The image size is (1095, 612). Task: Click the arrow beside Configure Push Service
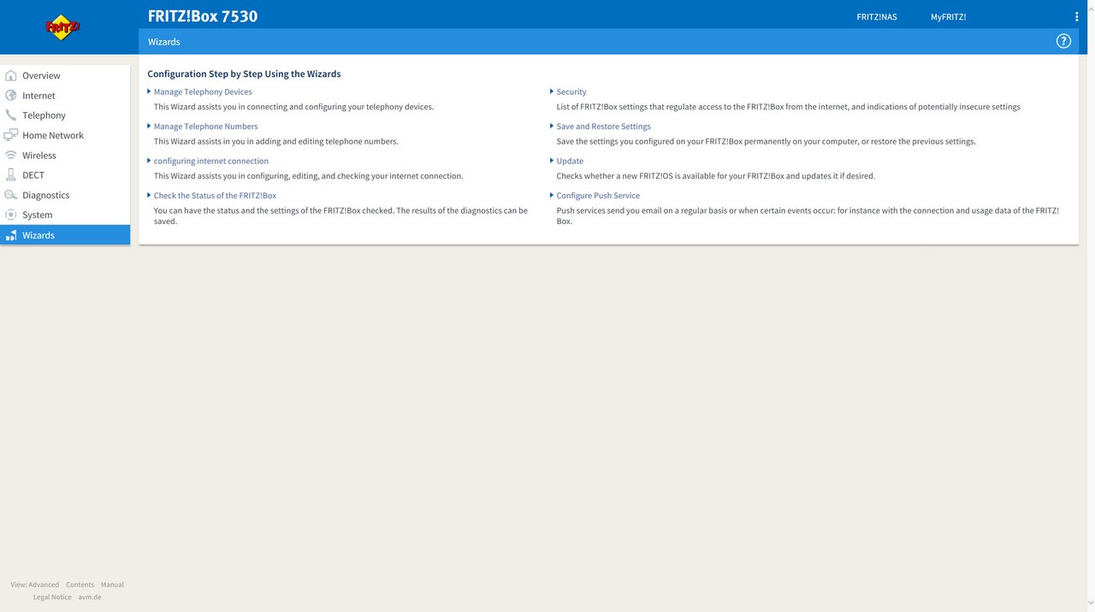(x=552, y=195)
